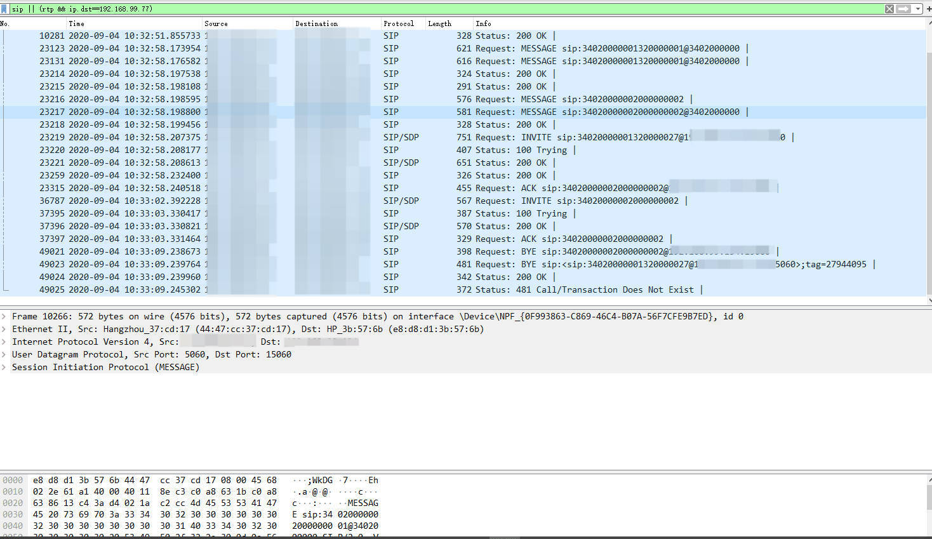The height and width of the screenshot is (539, 932).
Task: Select highlighted packet 23217 row
Action: coord(463,112)
